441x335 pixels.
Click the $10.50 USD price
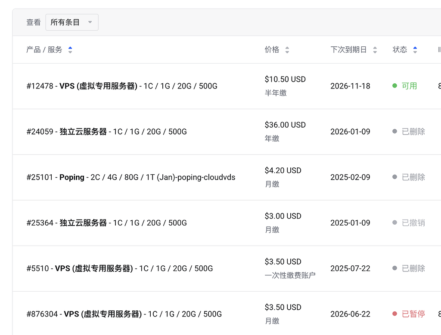(285, 79)
